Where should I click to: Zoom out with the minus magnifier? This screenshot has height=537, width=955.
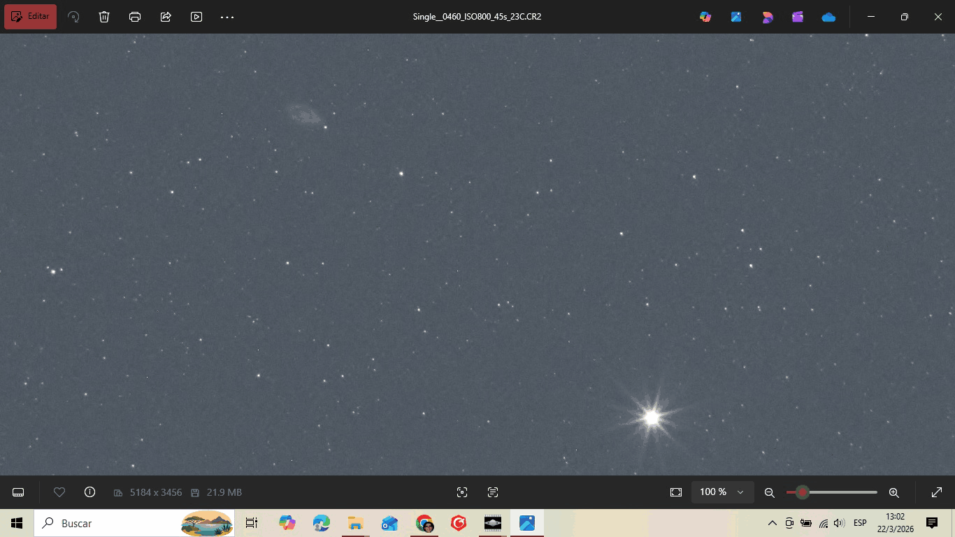[x=769, y=492]
